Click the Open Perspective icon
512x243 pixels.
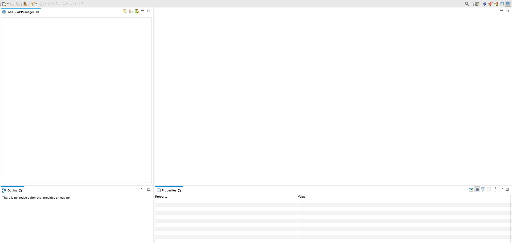click(477, 4)
